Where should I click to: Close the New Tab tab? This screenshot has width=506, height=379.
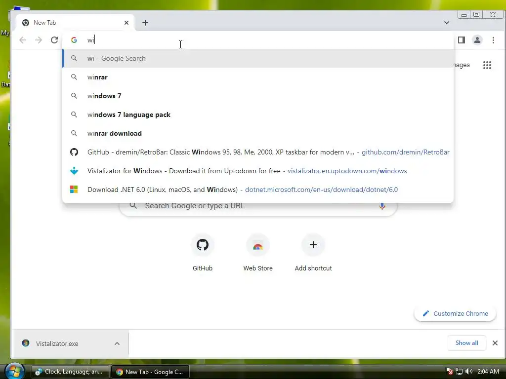126,23
